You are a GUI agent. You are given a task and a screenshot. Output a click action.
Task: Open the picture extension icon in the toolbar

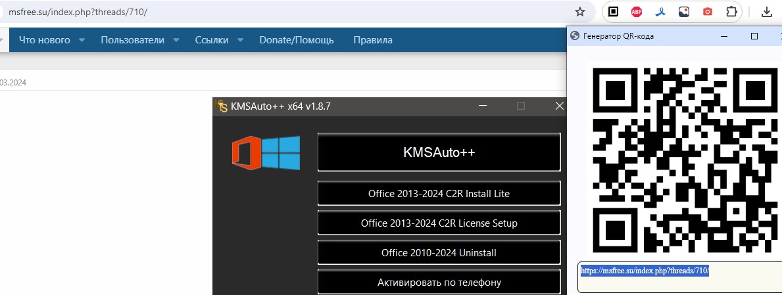click(x=684, y=12)
